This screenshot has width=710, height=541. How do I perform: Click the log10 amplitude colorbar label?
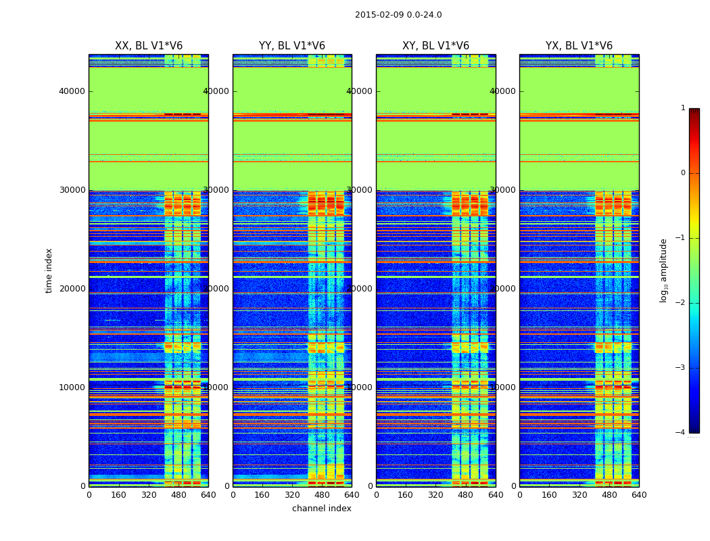[x=663, y=270]
